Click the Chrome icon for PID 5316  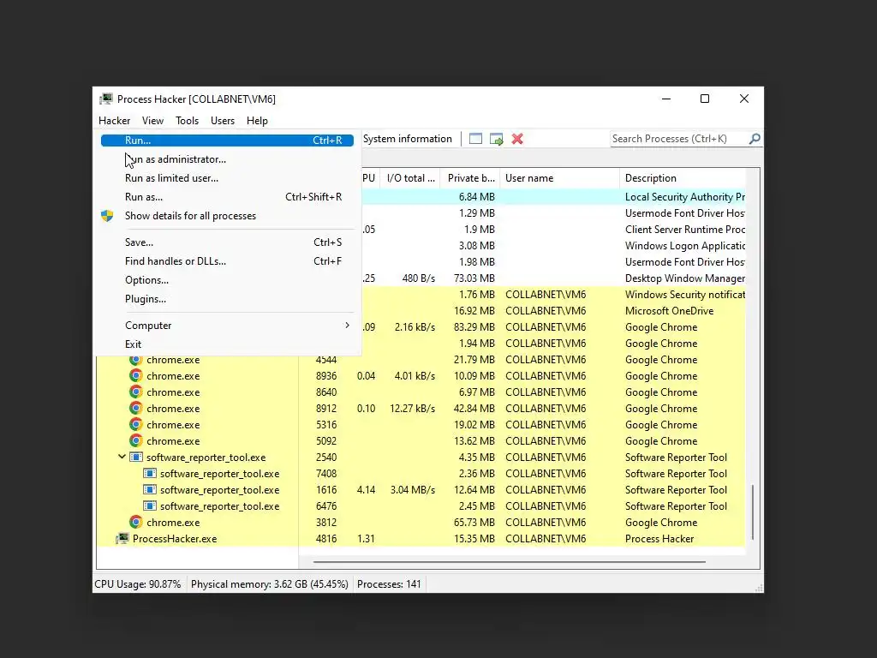pos(136,425)
